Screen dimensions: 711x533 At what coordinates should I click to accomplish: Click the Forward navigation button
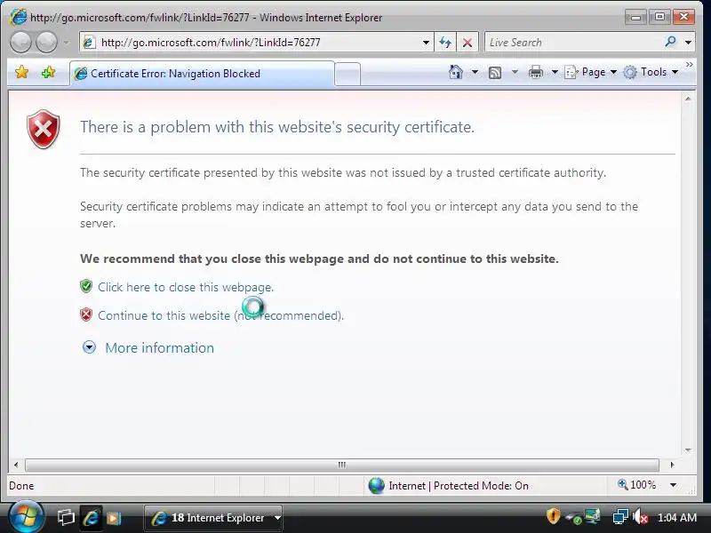(x=47, y=43)
